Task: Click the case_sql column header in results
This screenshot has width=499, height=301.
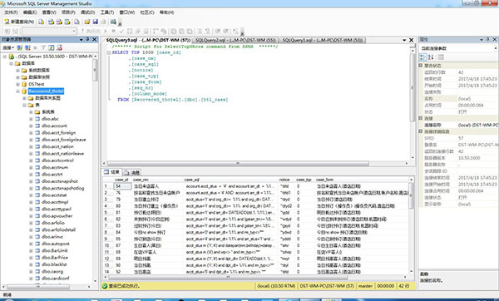Action: [230, 180]
